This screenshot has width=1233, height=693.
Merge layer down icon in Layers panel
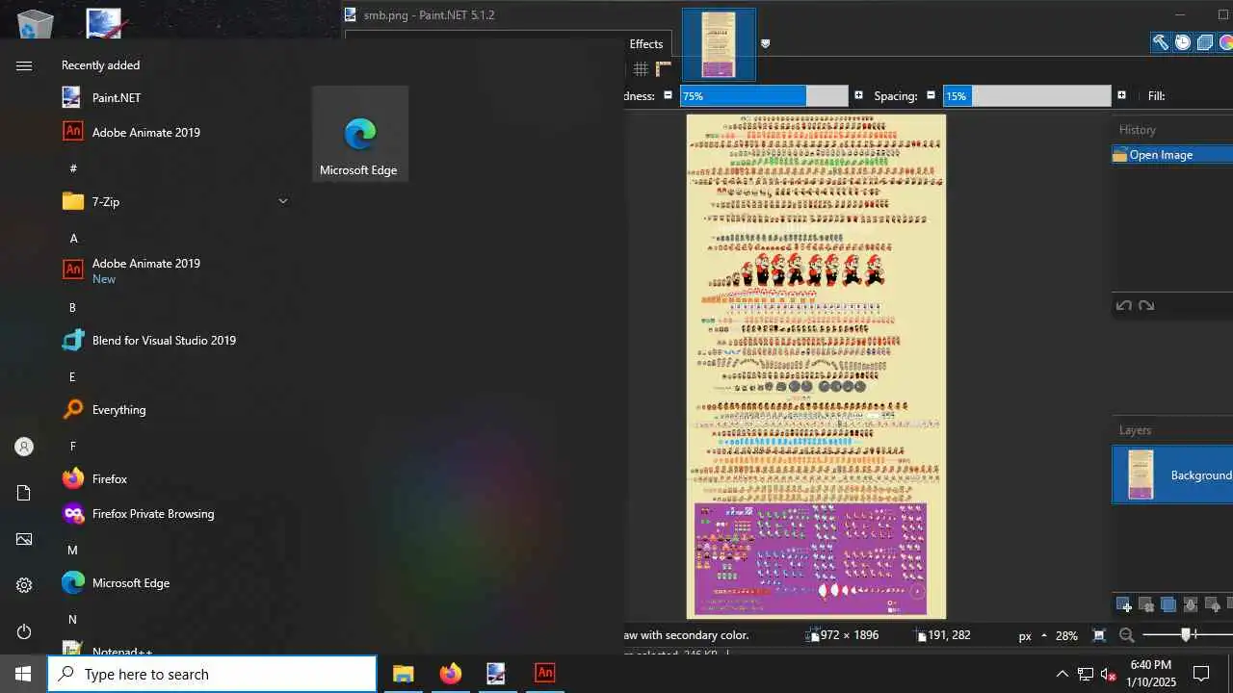(1191, 604)
